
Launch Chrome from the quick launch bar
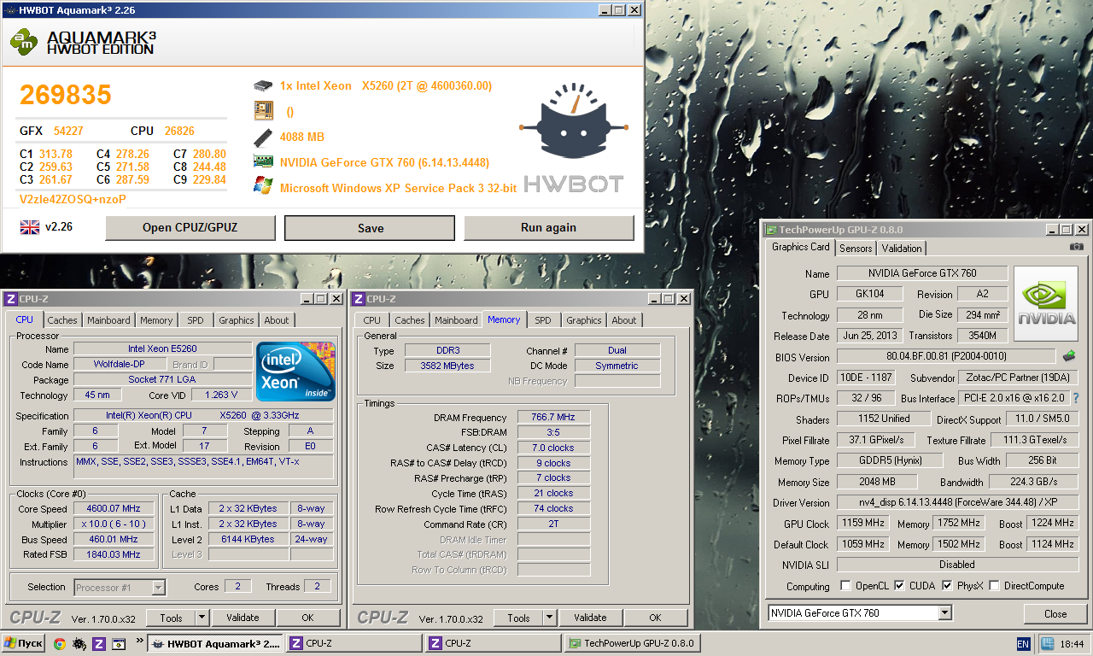tap(59, 644)
